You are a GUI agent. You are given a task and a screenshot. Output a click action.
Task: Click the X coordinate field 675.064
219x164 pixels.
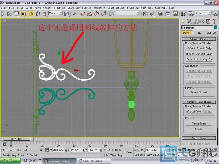(59, 150)
